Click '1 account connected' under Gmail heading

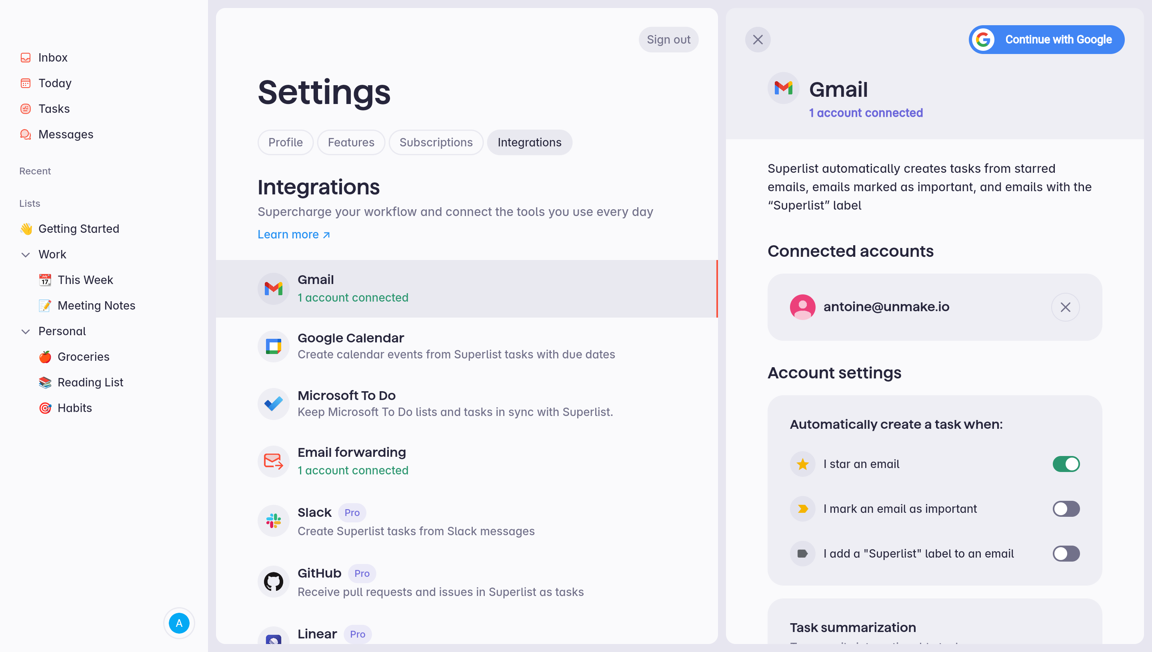(x=866, y=113)
